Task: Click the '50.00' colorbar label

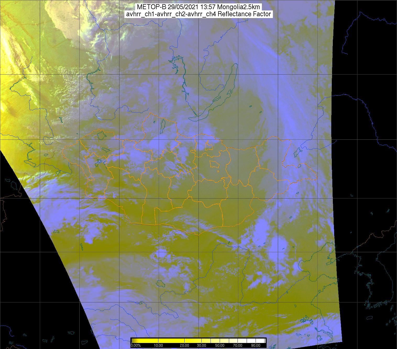Action: coord(220,346)
